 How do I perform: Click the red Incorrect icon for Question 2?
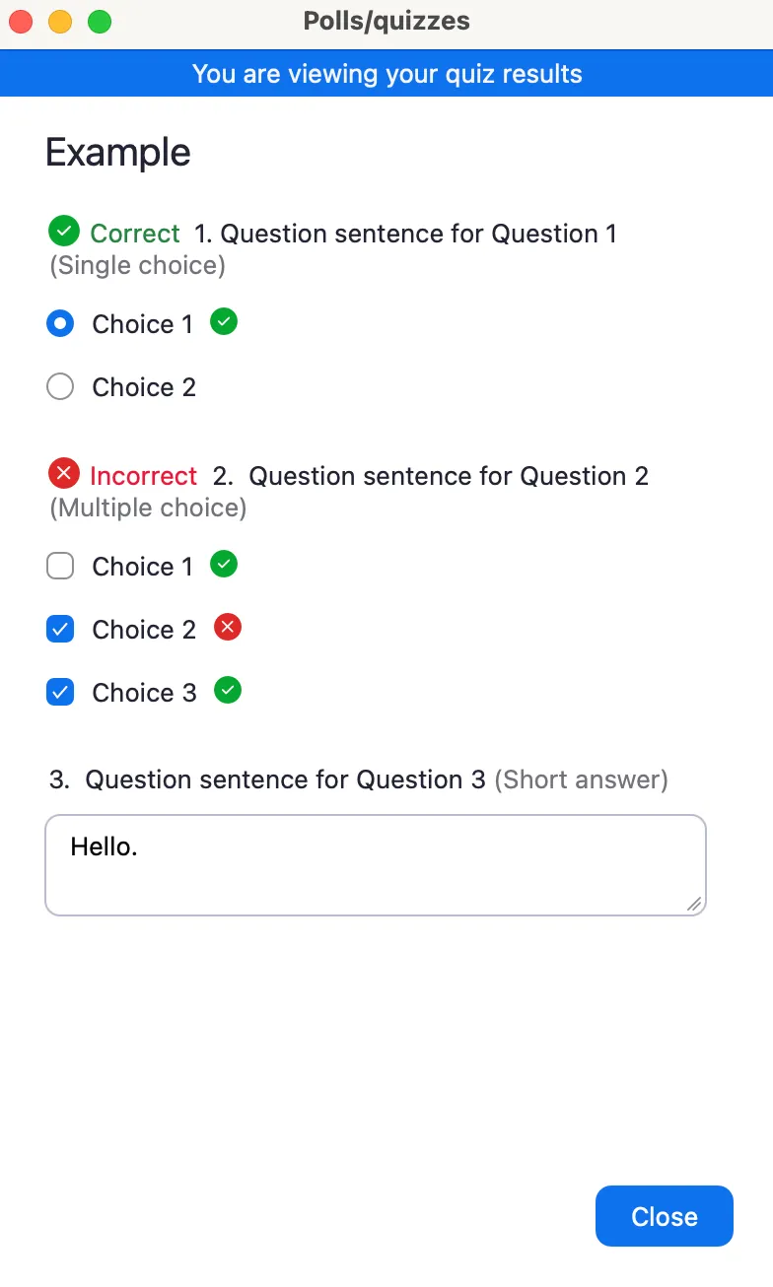point(63,474)
